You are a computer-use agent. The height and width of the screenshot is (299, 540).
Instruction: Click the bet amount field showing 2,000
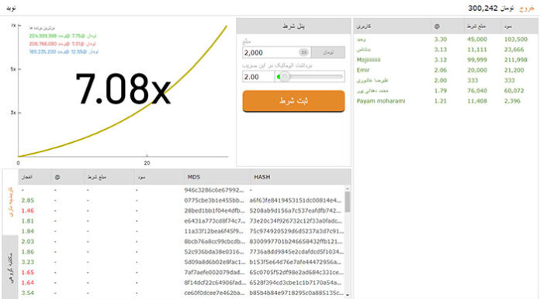point(270,52)
